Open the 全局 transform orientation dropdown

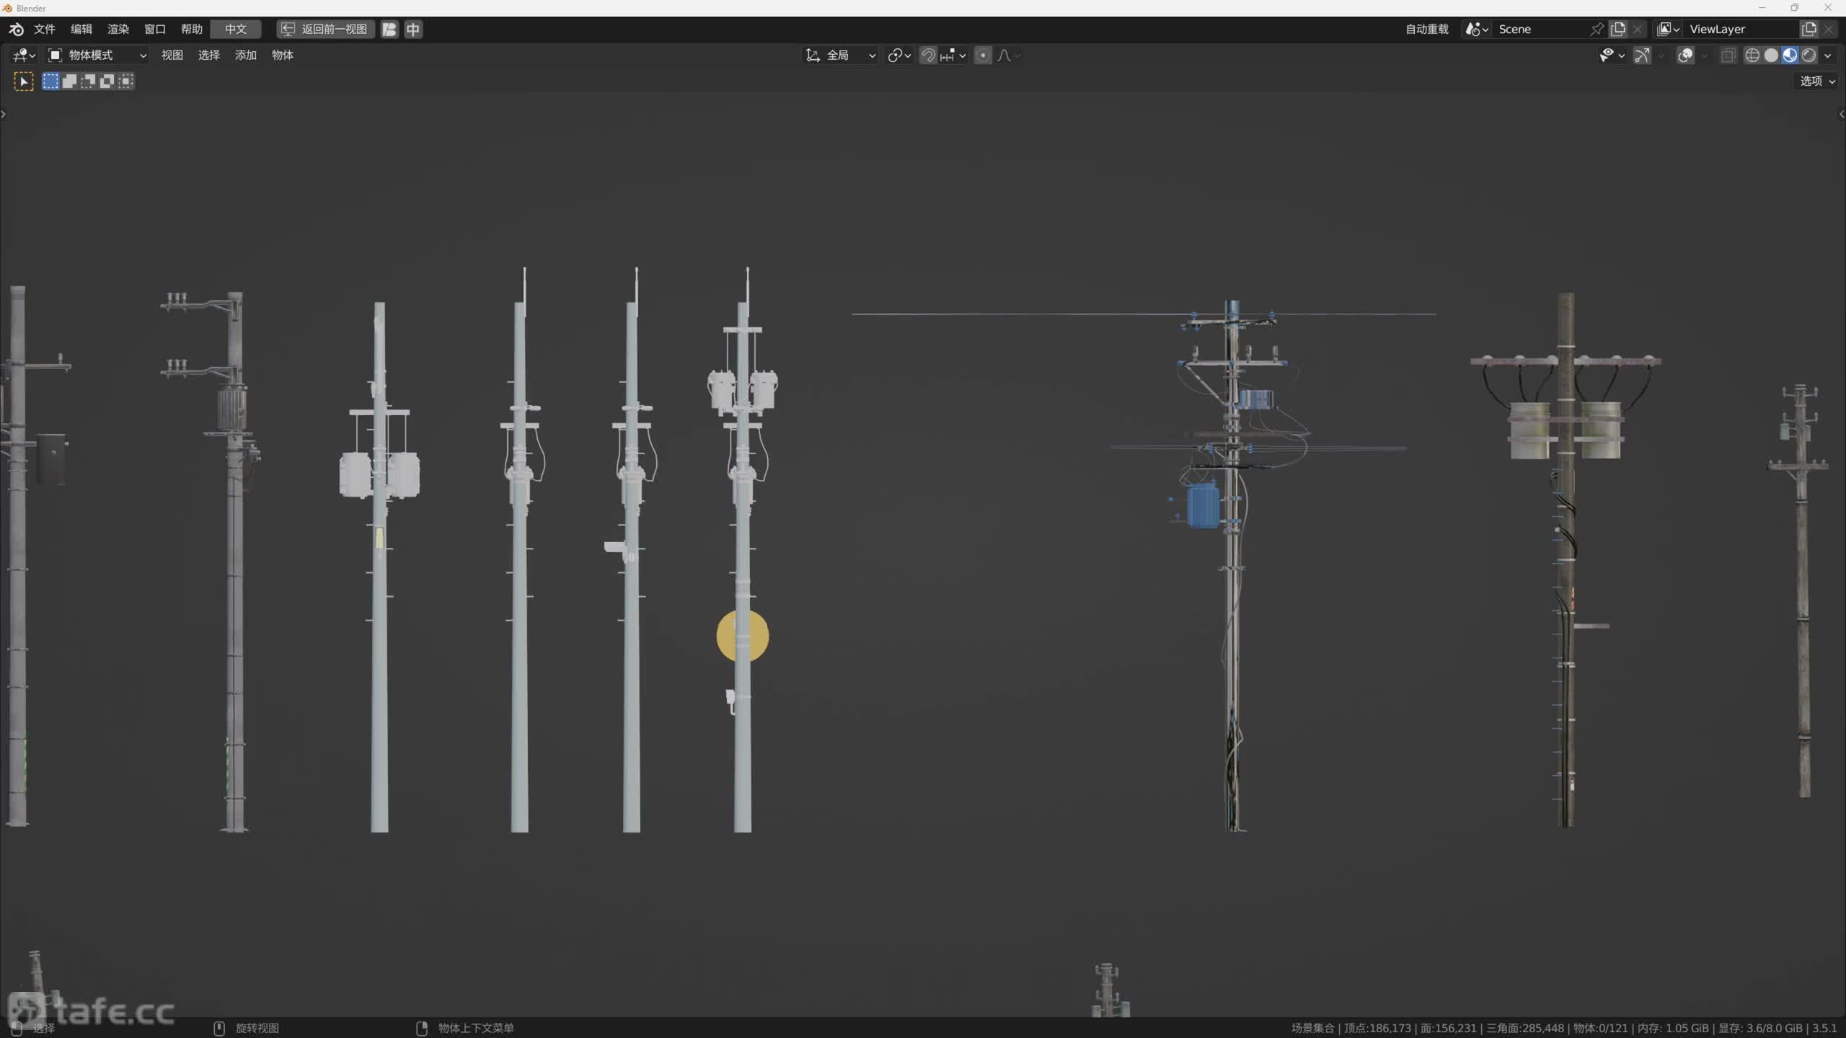click(841, 55)
